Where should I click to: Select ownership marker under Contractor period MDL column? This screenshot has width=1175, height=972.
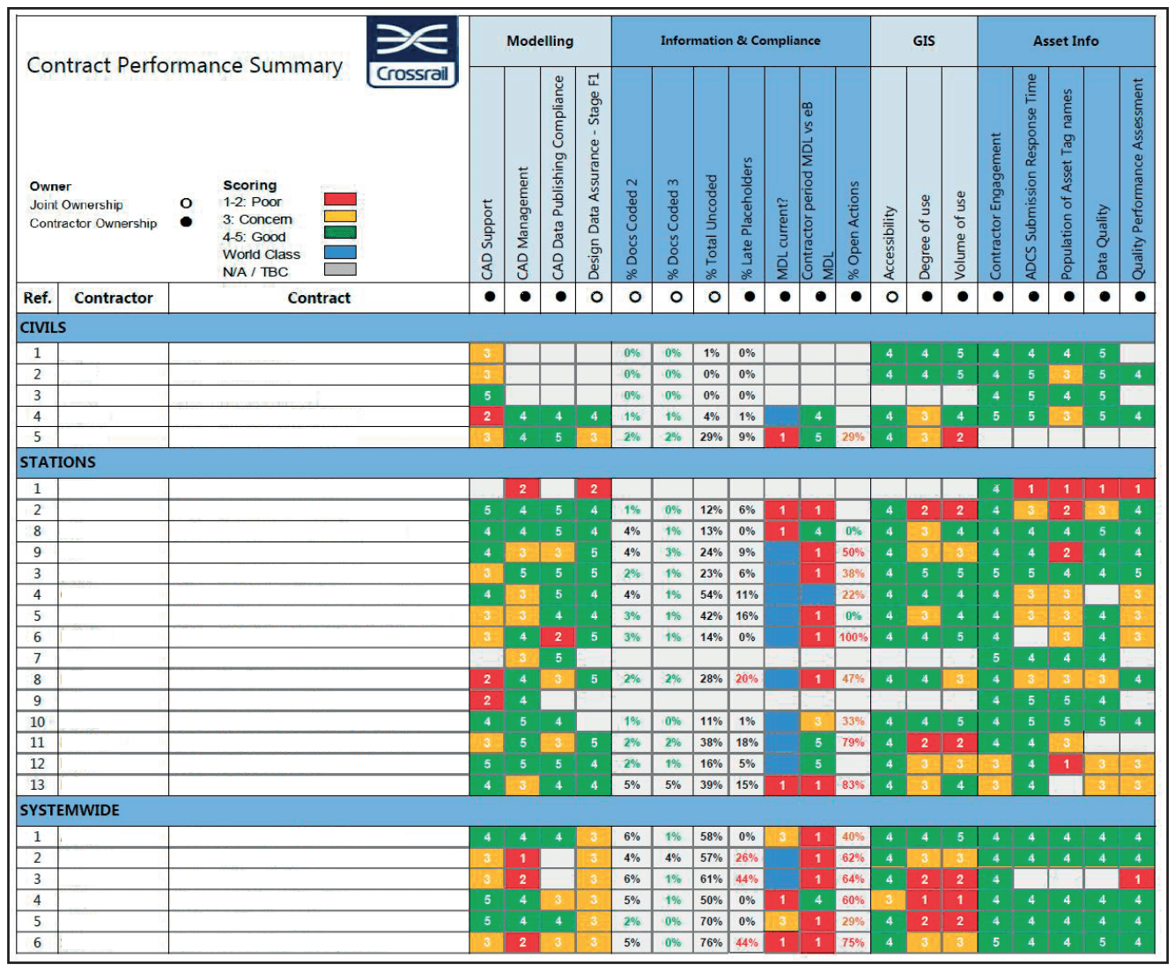820,297
